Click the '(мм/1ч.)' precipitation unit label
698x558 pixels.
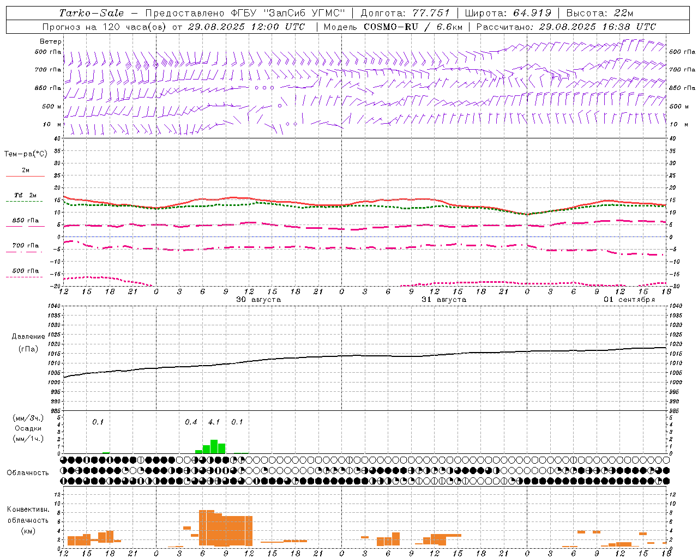pyautogui.click(x=28, y=439)
